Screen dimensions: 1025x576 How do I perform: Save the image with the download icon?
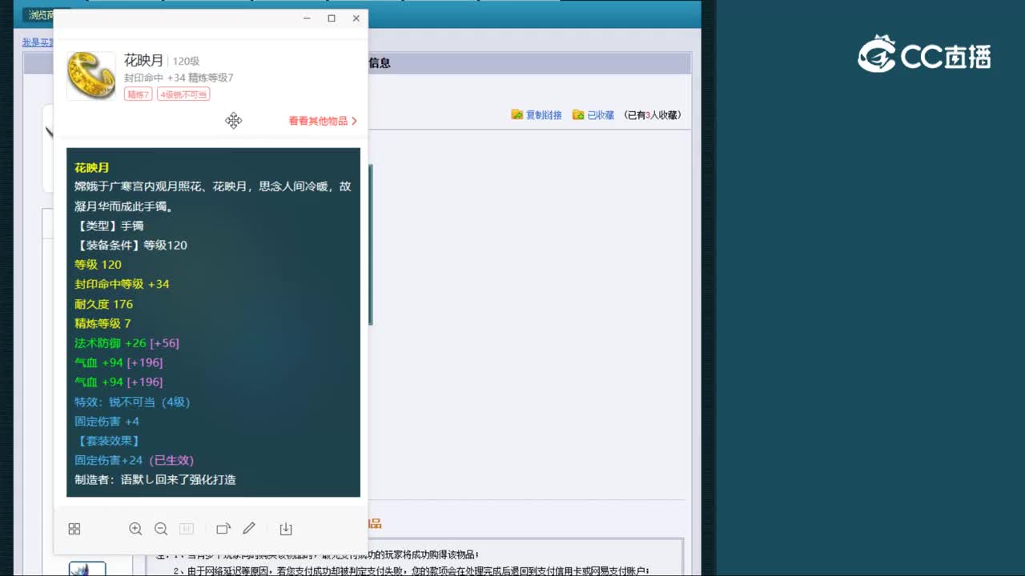(x=286, y=529)
